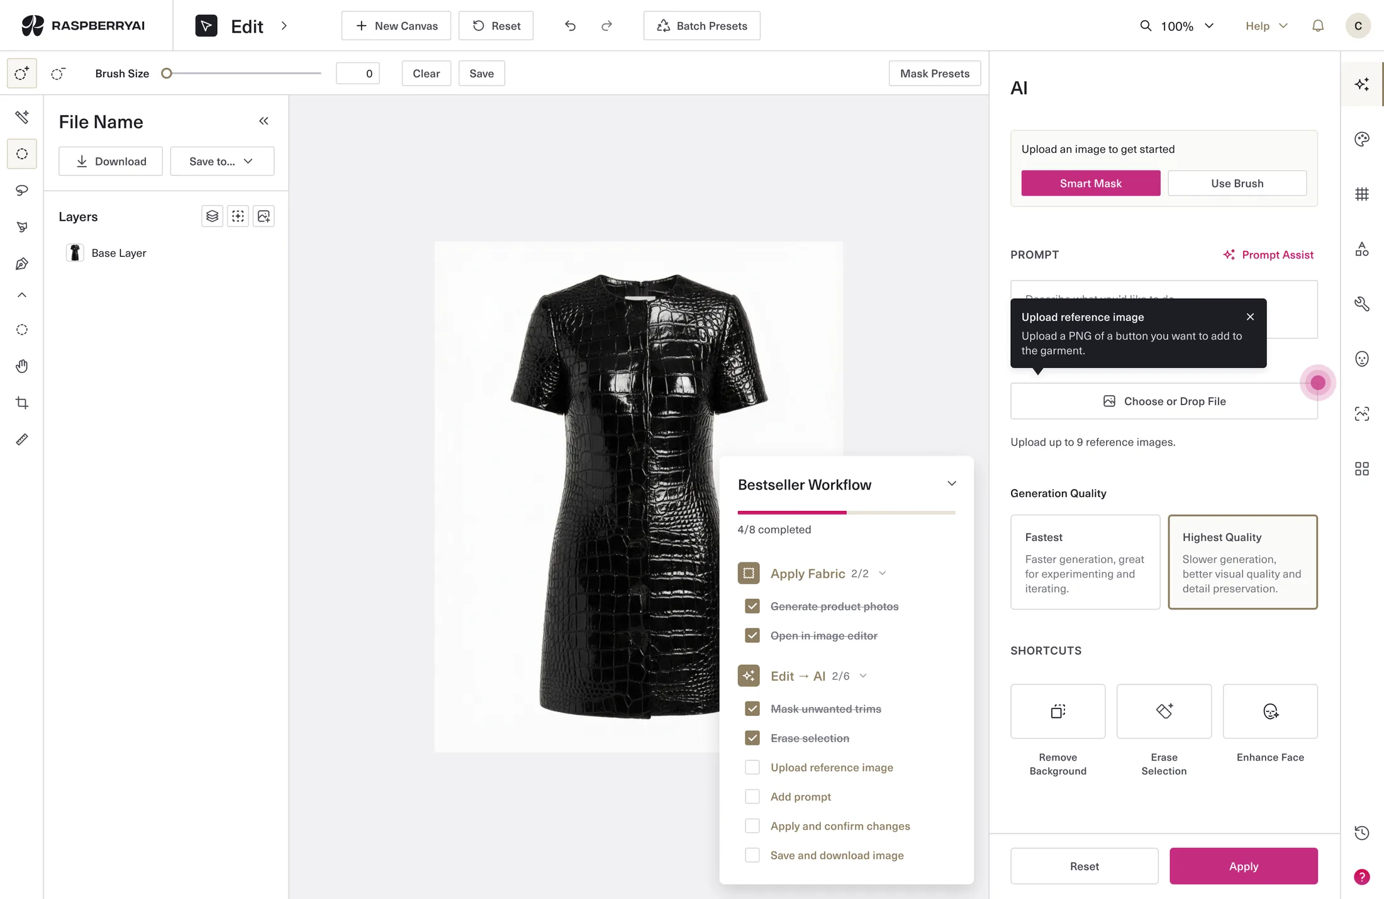1384x899 pixels.
Task: Uncheck the Erase selection step
Action: (752, 738)
